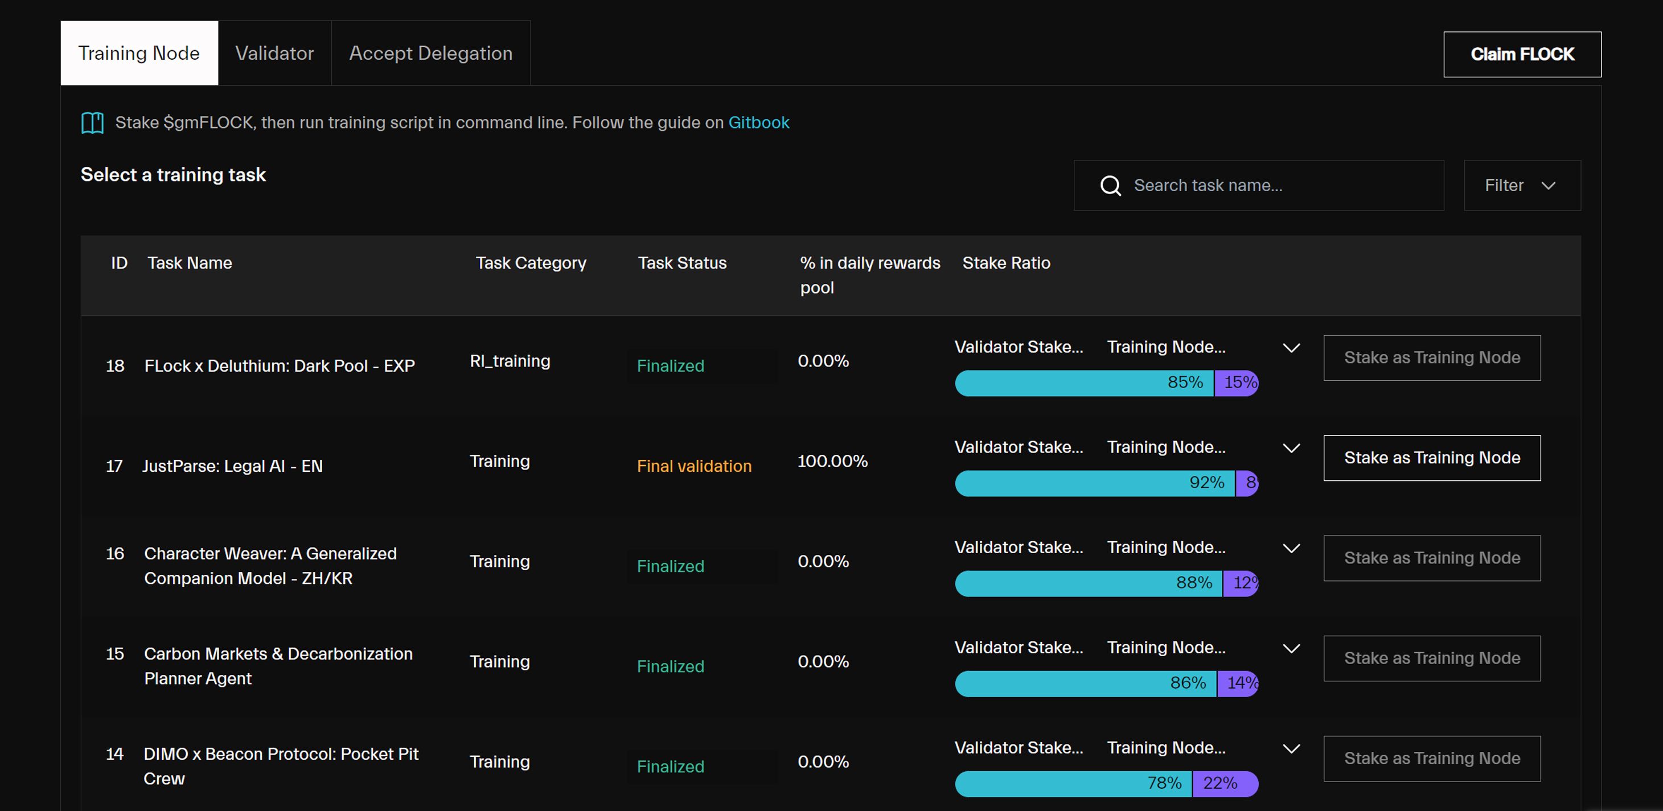Open the Accept Delegation tab
Viewport: 1663px width, 811px height.
pos(430,53)
